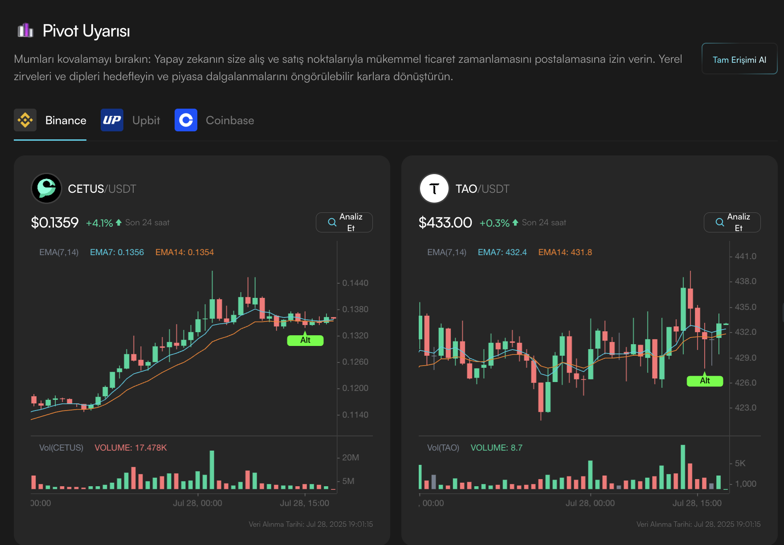Switch to the Binance tab
784x545 pixels.
click(x=65, y=121)
